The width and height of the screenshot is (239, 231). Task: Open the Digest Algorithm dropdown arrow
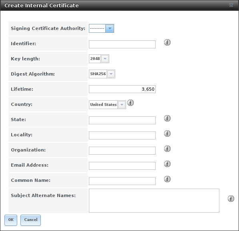[111, 74]
